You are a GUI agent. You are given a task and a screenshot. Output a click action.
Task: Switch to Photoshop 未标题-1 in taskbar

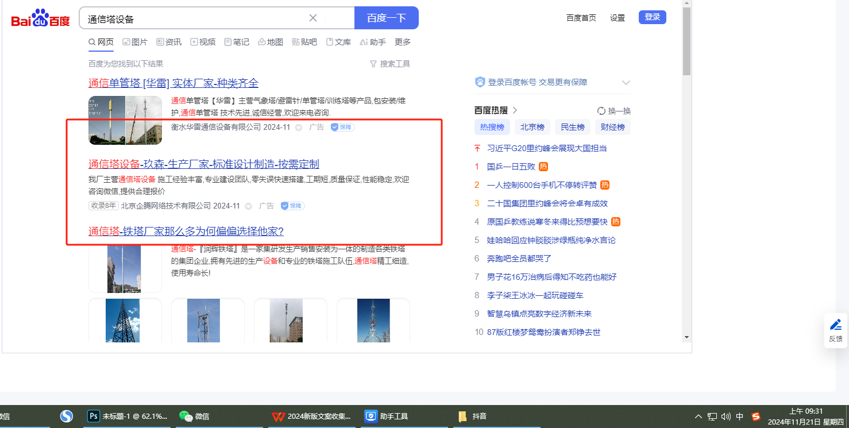click(x=127, y=417)
